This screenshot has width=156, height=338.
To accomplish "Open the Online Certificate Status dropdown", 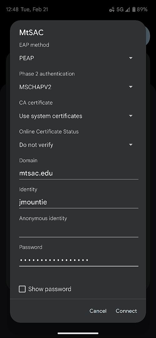I will pos(76,145).
